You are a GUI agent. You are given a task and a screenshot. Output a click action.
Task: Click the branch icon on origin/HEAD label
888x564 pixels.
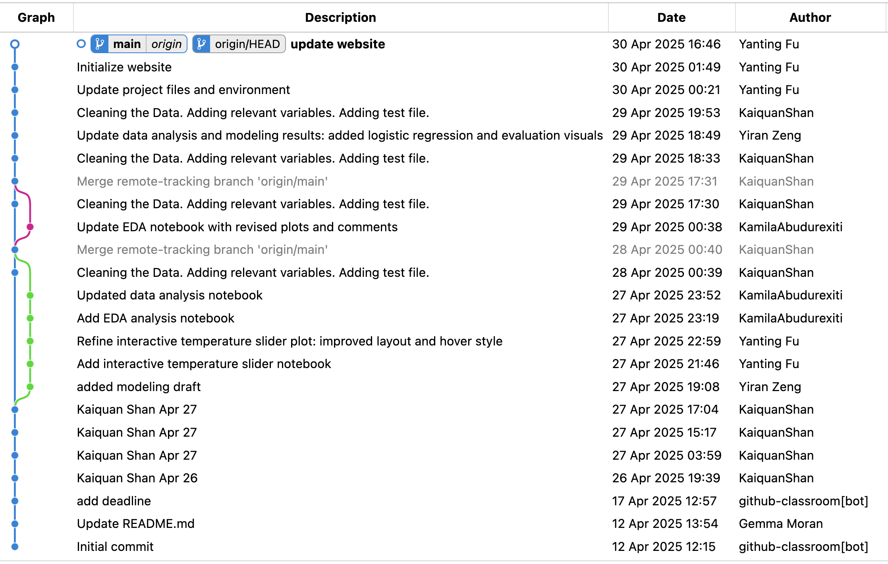click(x=201, y=44)
